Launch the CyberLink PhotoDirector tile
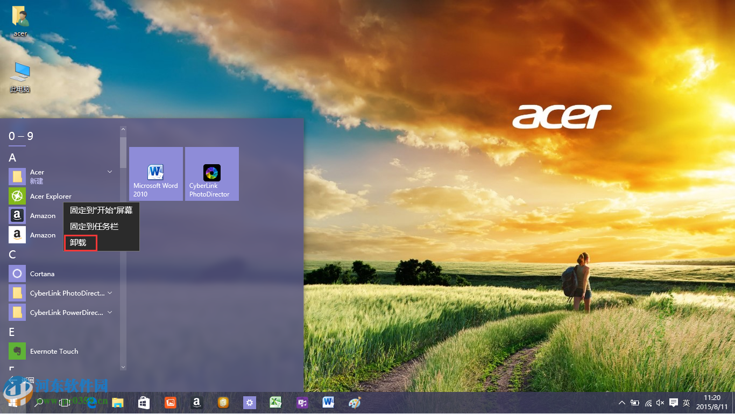The width and height of the screenshot is (735, 414). [x=211, y=173]
